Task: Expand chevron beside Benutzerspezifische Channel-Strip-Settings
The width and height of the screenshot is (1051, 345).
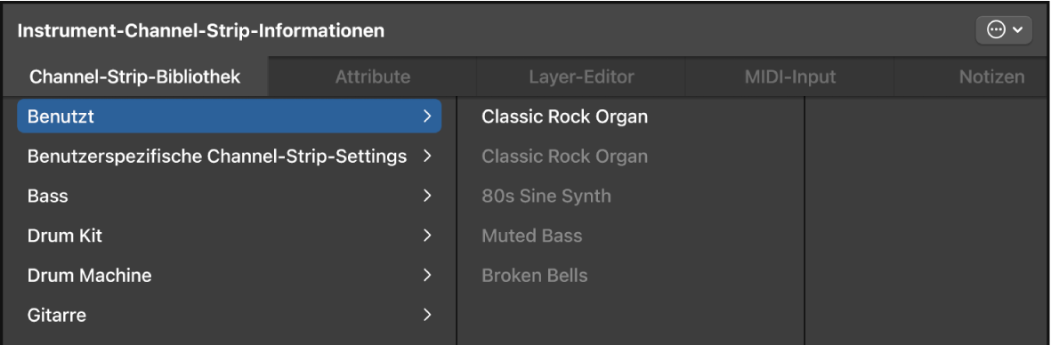Action: coord(427,156)
